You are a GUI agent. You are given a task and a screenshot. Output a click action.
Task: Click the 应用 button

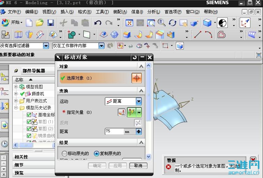click(118, 166)
